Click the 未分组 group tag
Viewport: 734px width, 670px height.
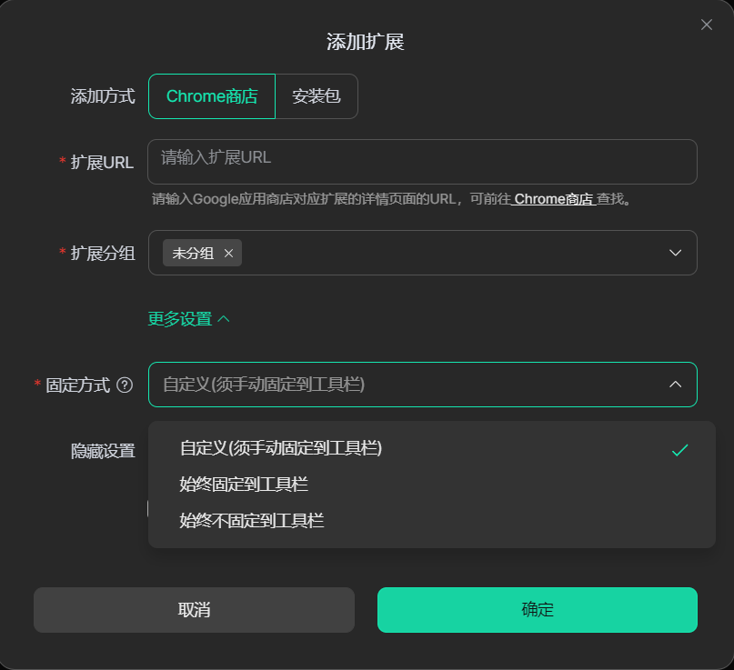point(193,254)
